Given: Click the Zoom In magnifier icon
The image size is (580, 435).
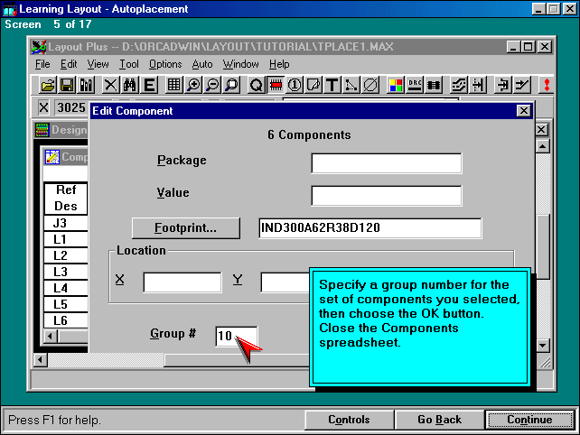Looking at the screenshot, I should coord(193,85).
